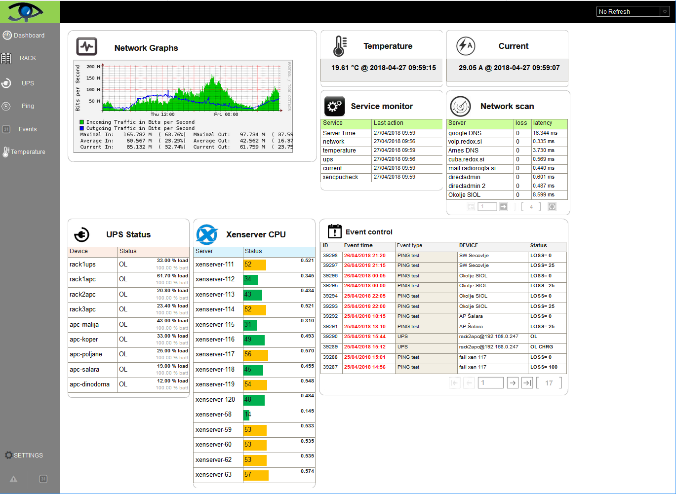Go to Dashboard in sidebar
Viewport: 676px width, 494px height.
click(x=24, y=36)
